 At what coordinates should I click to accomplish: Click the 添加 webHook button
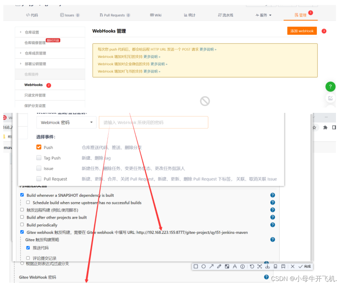[302, 31]
